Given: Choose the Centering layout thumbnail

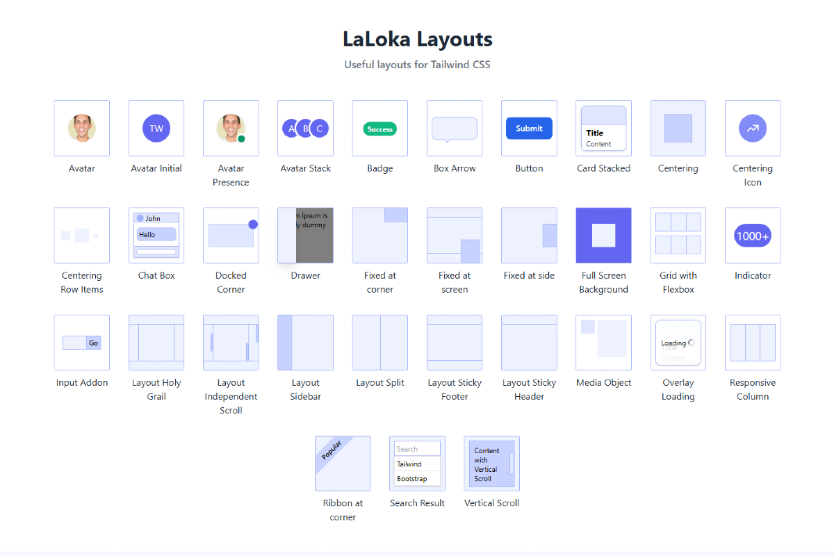Looking at the screenshot, I should 678,128.
